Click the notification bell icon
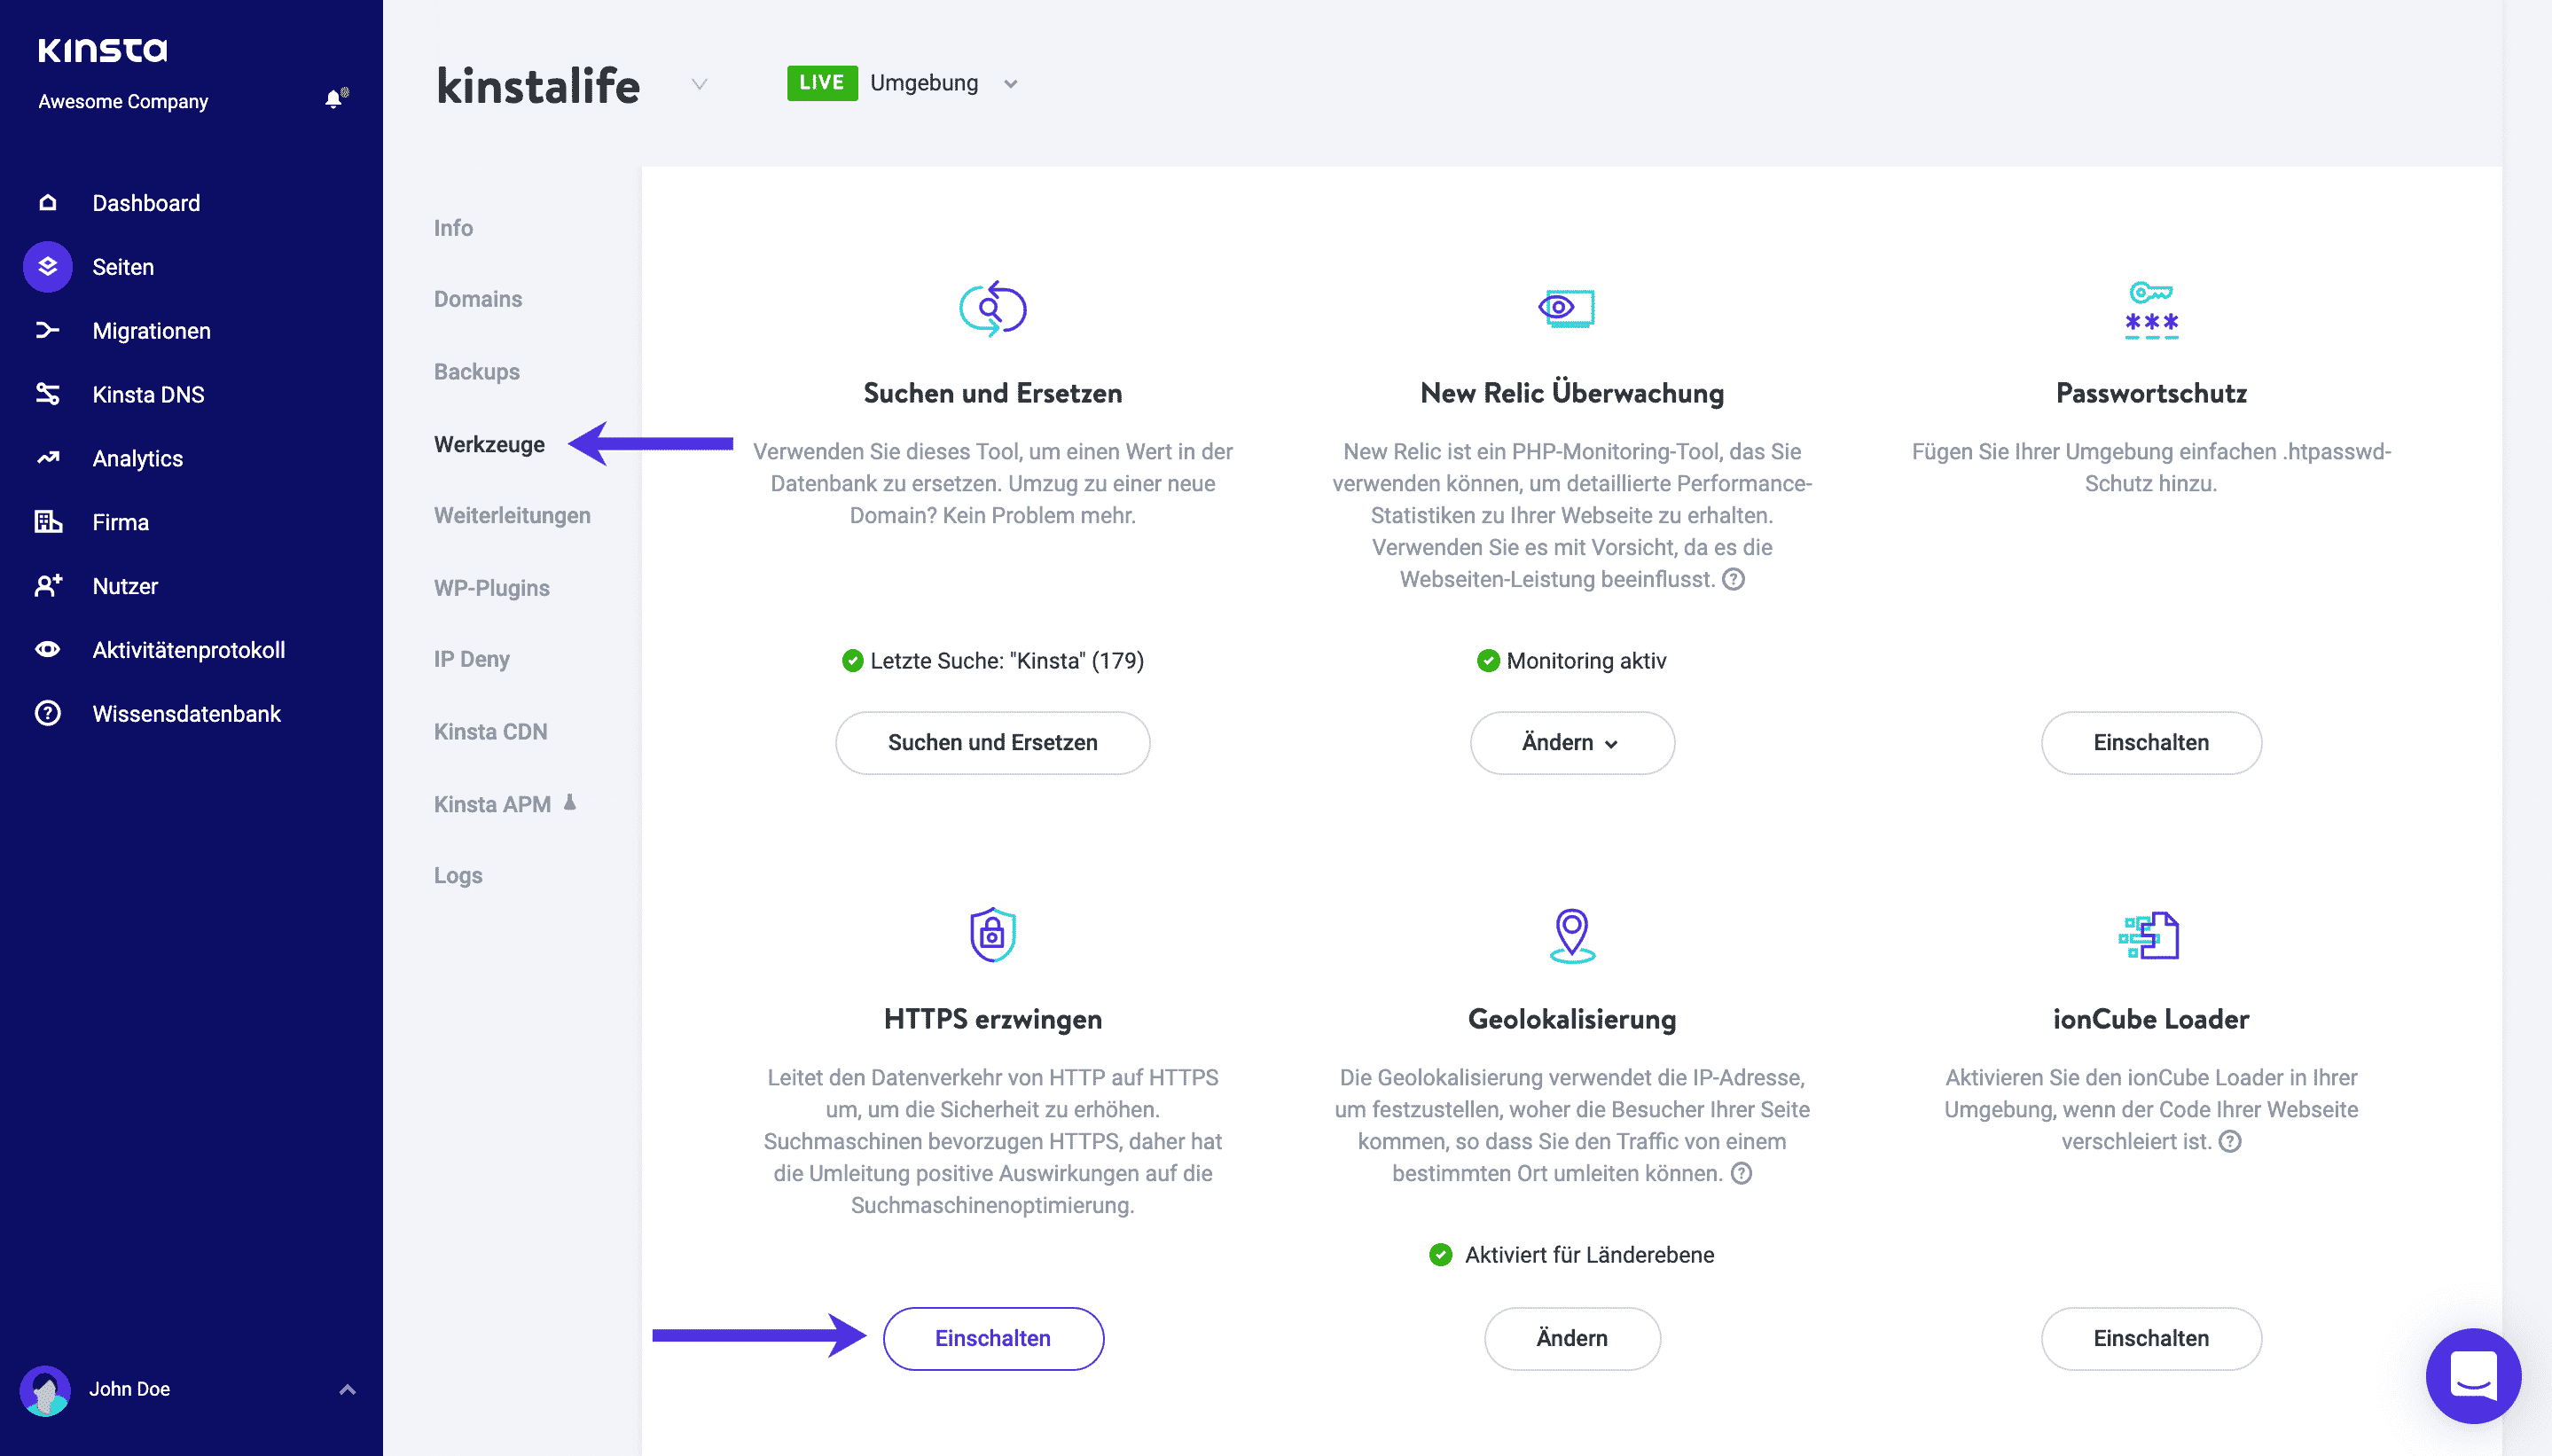 335,99
